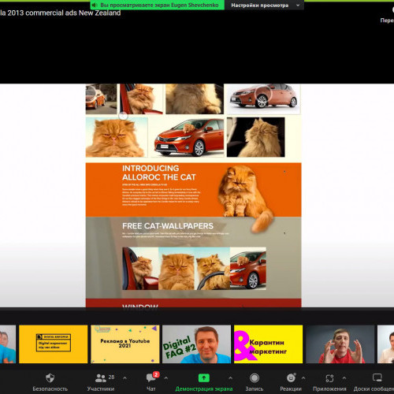394x394 pixels.
Task: Select the 'Реклама в Youtube 2021' participant tile
Action: tap(125, 344)
